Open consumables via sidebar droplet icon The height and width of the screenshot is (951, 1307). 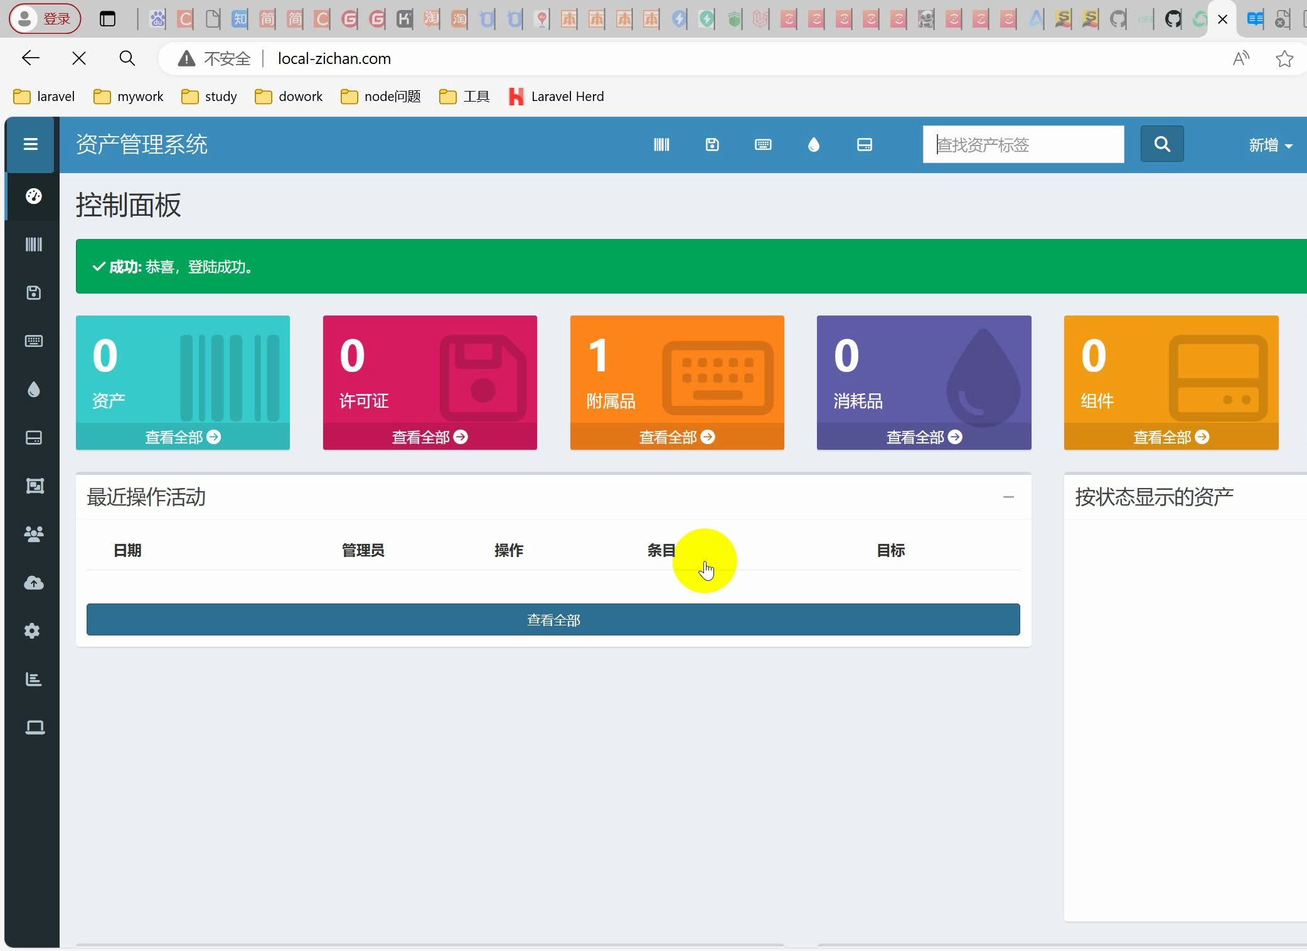[34, 390]
